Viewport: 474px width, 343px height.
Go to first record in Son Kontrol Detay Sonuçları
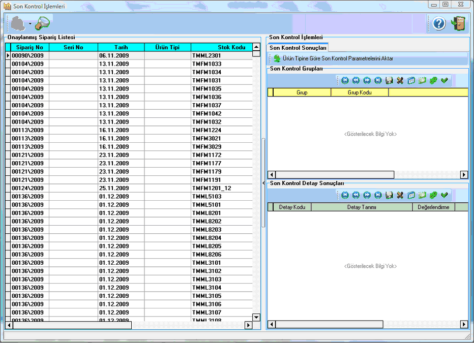(x=345, y=195)
